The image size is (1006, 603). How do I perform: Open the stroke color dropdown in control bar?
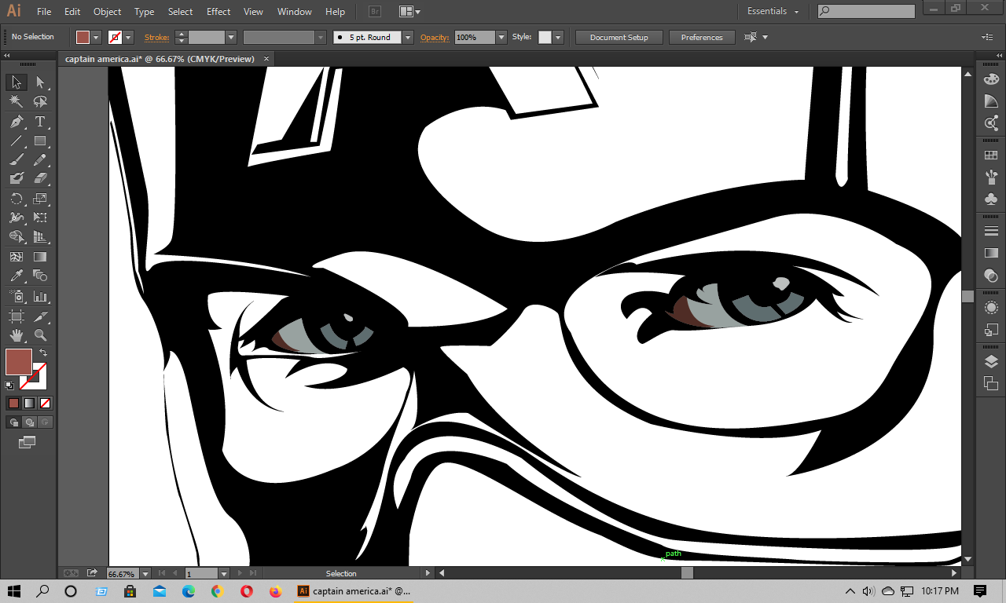pos(128,37)
